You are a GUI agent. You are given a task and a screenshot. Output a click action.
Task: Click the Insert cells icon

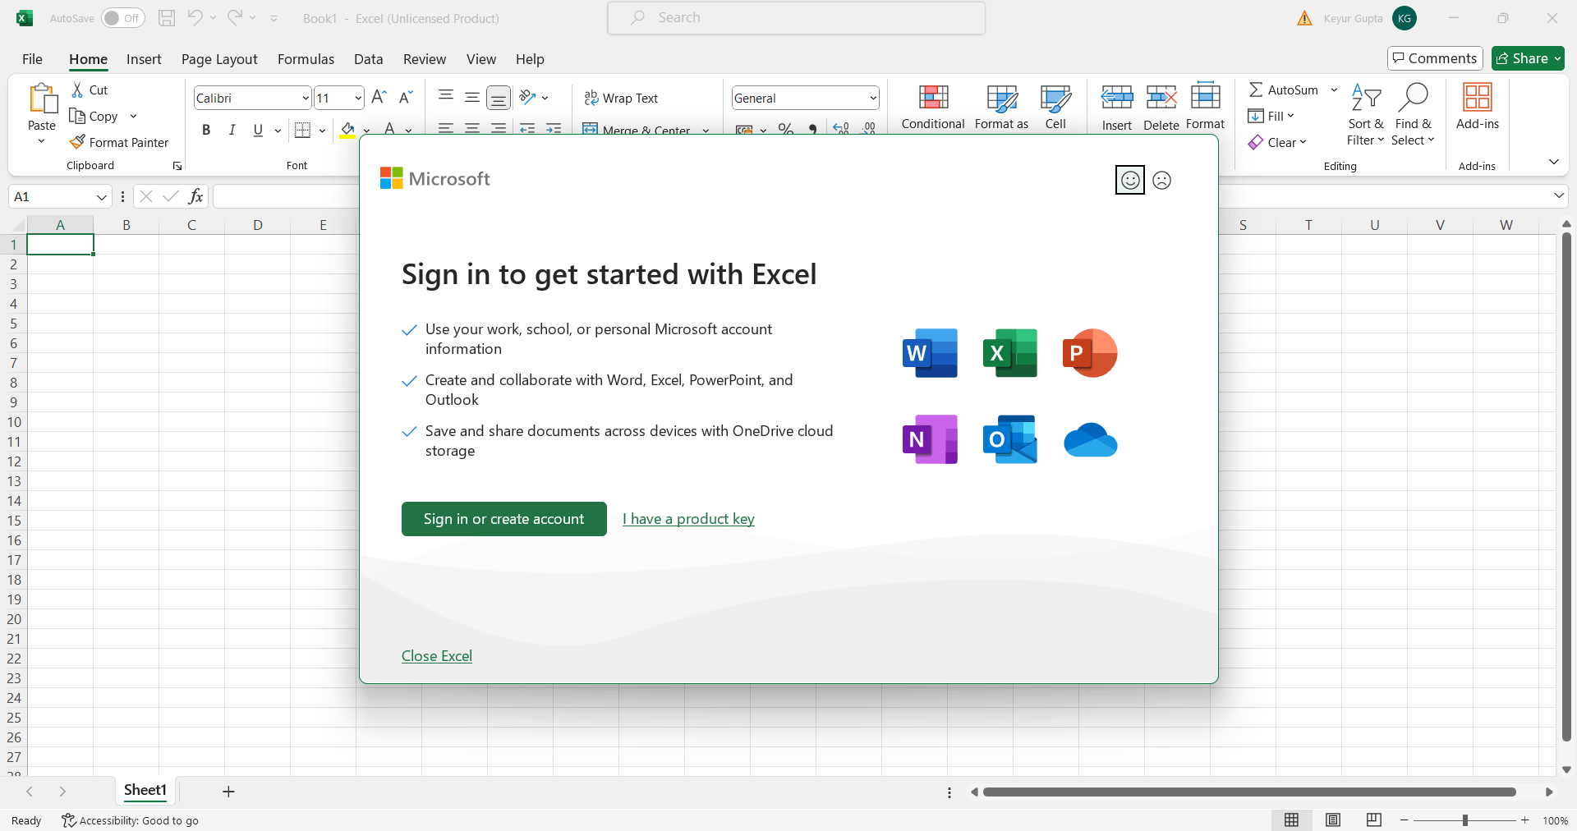pos(1117,98)
